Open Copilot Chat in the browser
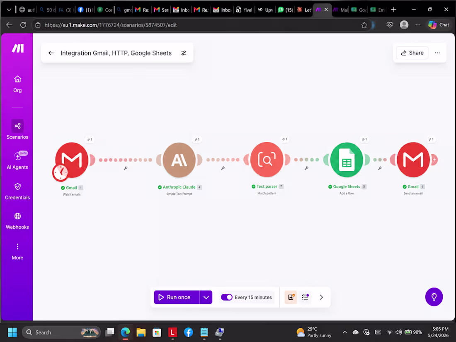This screenshot has width=456, height=342. click(439, 25)
